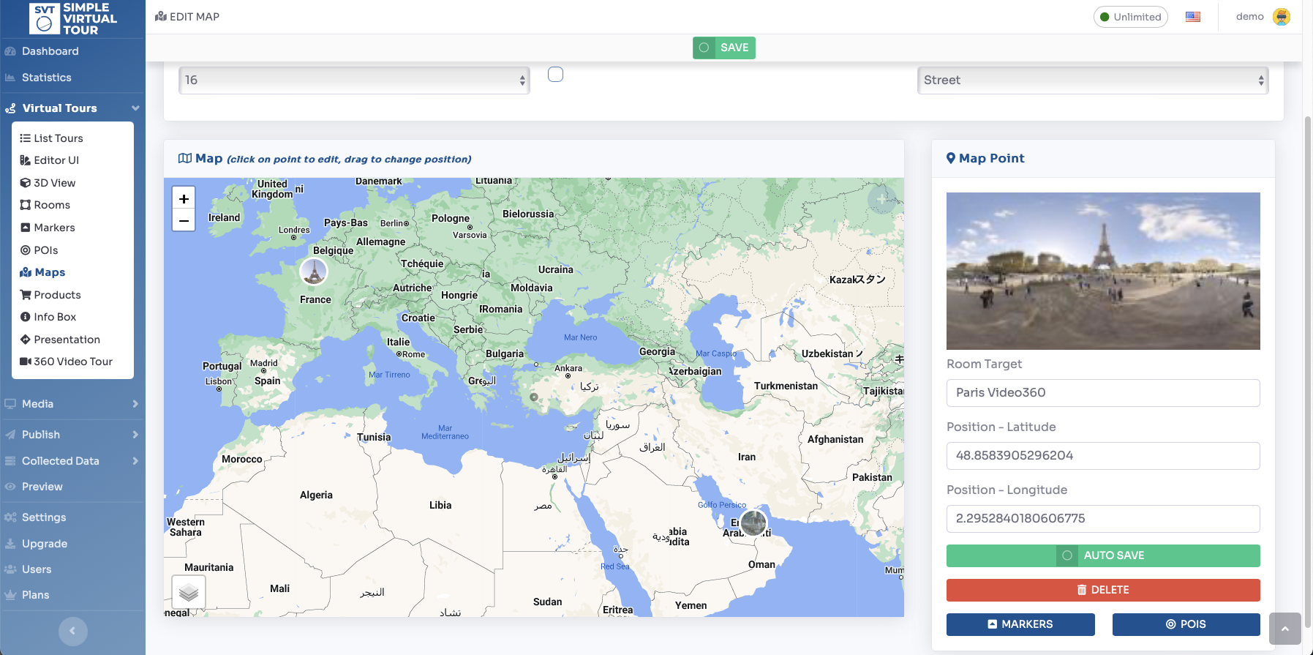Click the scroll-to-top arrow button
This screenshot has height=655, width=1313.
click(1284, 629)
